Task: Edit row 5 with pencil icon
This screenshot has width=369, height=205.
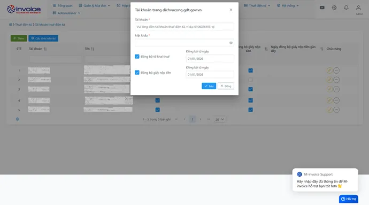Action: 329,109
